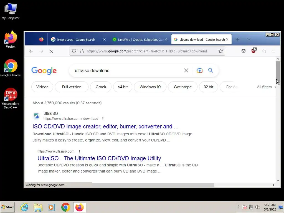Apply the Videos filter chip
Screen dimensions: 284x213
[42, 87]
